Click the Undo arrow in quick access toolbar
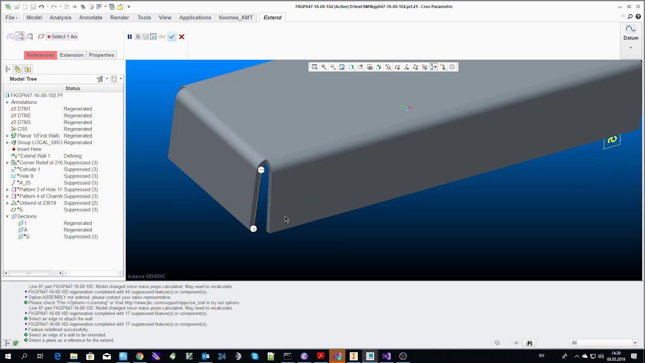The image size is (645, 363). (41, 7)
